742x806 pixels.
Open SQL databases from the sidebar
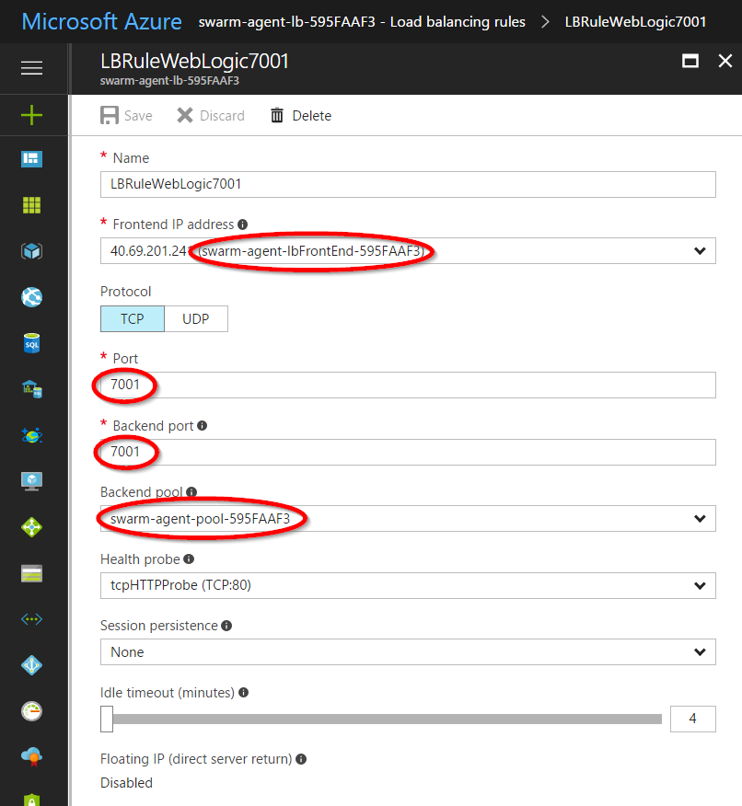pos(32,343)
